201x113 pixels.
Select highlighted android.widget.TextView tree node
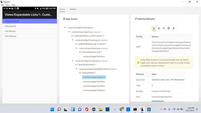click(x=94, y=77)
